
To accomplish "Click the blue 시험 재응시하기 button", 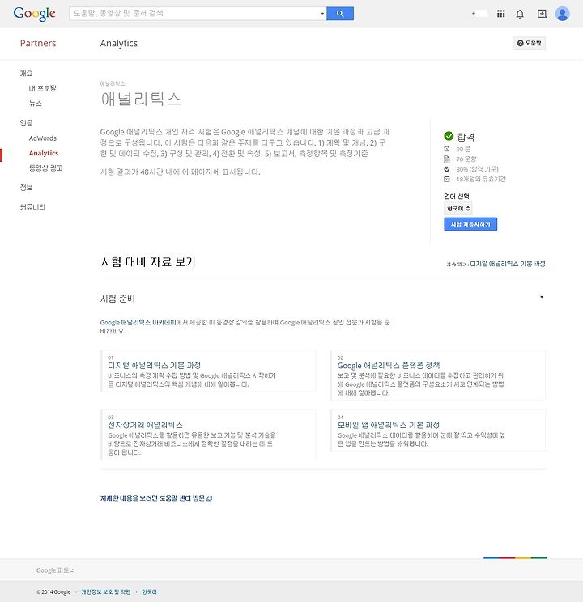I will coord(470,224).
